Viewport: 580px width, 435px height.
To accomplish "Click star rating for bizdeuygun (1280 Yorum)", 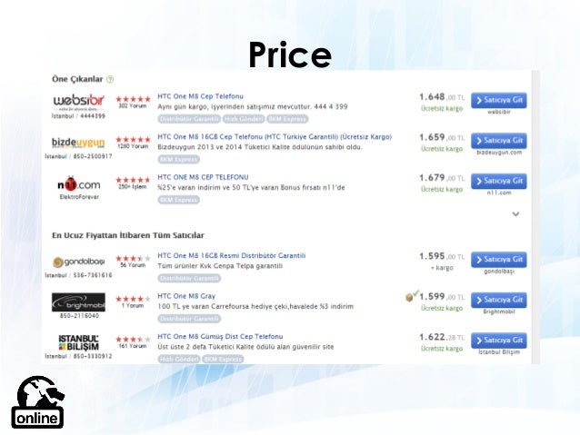I will click(x=133, y=139).
